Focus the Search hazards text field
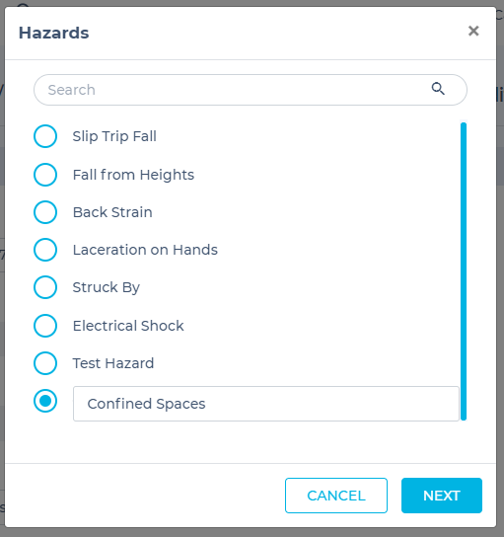Viewport: 504px width, 537px height. pyautogui.click(x=251, y=90)
